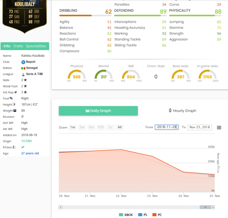The image size is (228, 218).
Task: Open the Specialities tab
Action: [36, 46]
